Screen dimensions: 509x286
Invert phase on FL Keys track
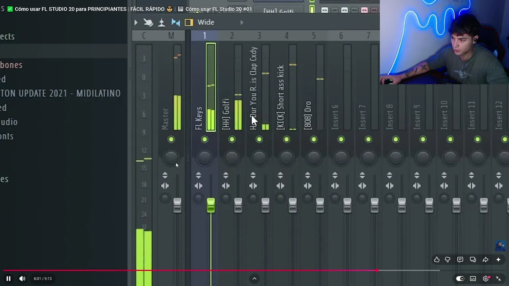click(198, 175)
